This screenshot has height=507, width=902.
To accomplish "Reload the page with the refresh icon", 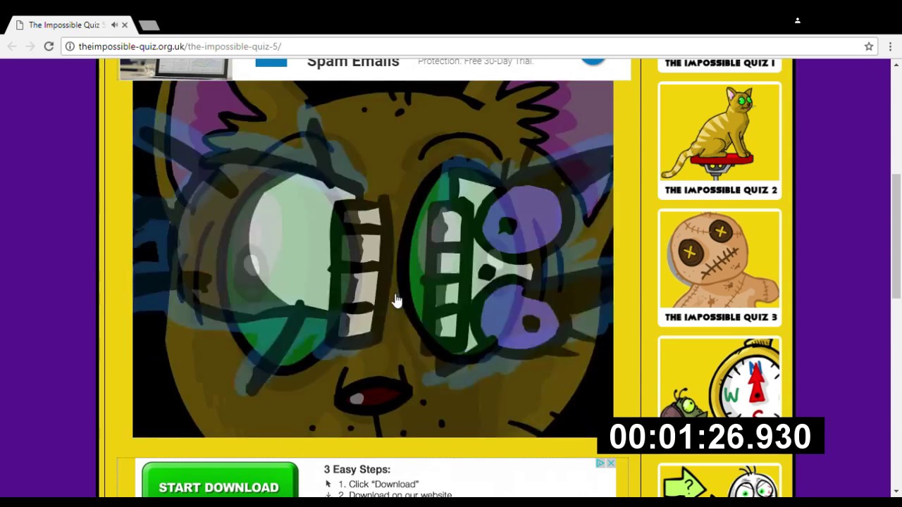I will 49,46.
